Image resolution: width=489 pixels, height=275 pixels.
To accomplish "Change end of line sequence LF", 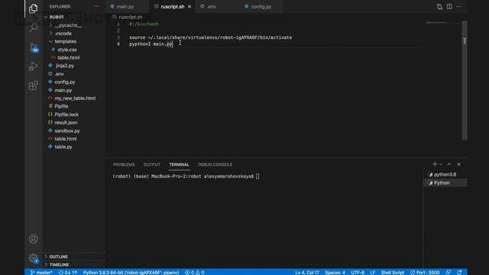I will 373,272.
